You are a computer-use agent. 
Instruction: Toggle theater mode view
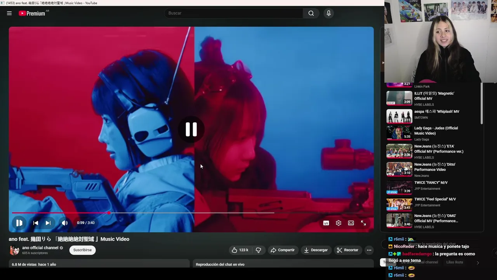click(x=351, y=223)
